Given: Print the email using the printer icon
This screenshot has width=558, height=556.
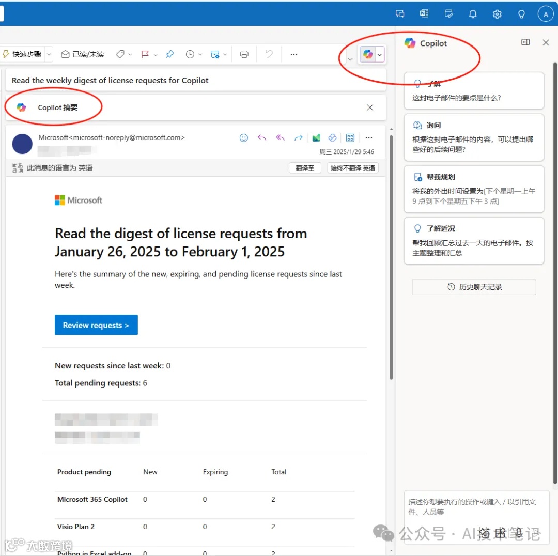Looking at the screenshot, I should (244, 54).
